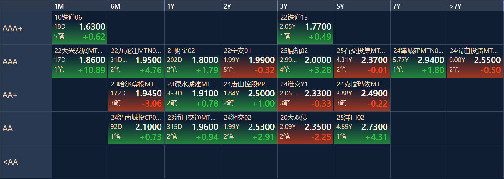Open the 22铁道13 bond tile
This screenshot has height=179, width=504.
pos(305,28)
